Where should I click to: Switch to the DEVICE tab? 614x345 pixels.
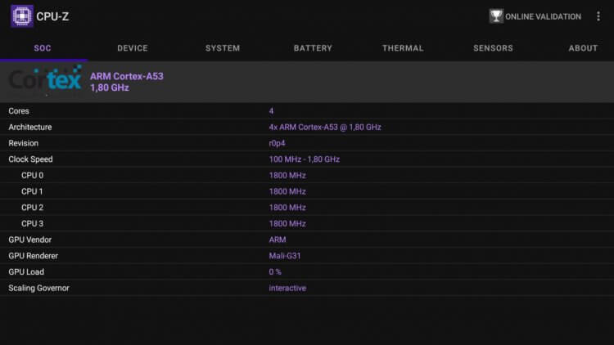pyautogui.click(x=133, y=48)
